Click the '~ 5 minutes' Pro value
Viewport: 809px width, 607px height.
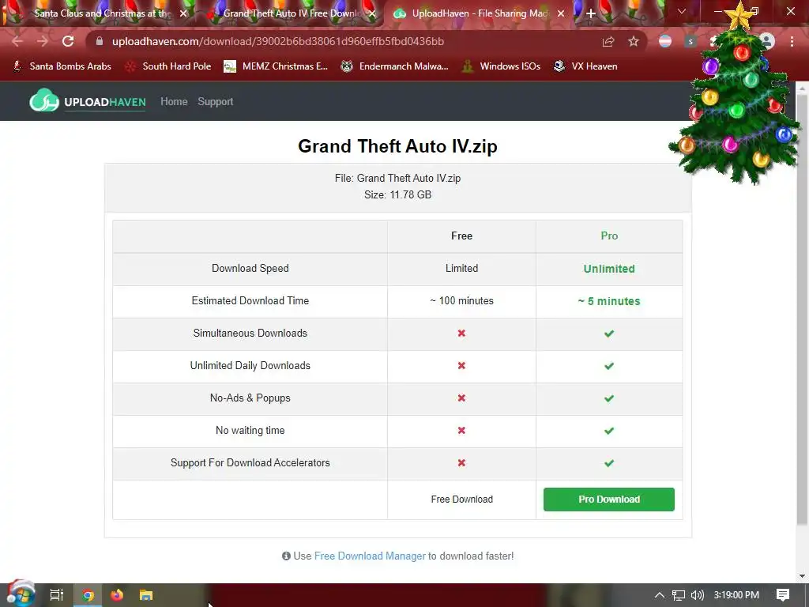tap(609, 301)
